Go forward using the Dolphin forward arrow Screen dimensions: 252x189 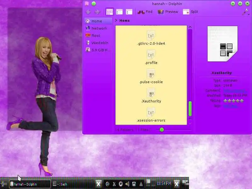[x=97, y=12]
